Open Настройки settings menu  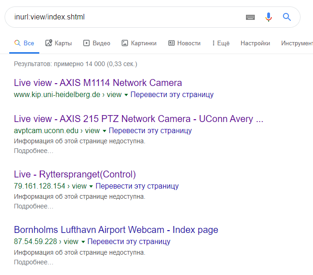pos(255,43)
